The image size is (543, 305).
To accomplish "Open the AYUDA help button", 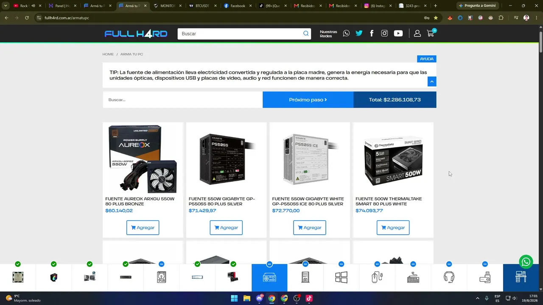I will [427, 59].
